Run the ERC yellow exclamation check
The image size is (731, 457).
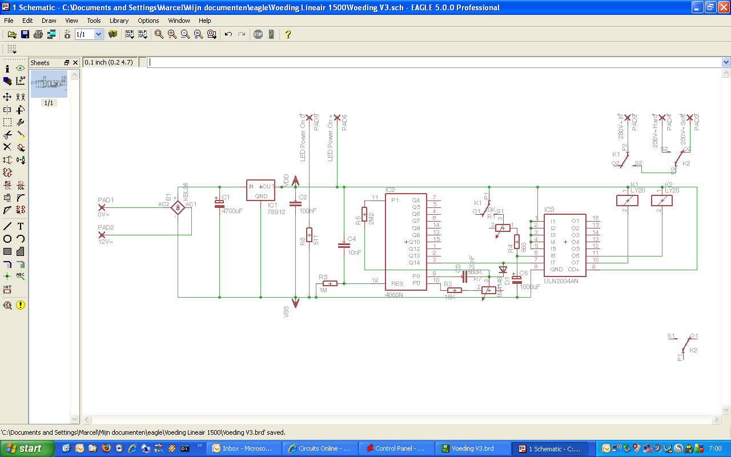21,305
